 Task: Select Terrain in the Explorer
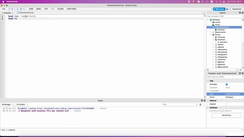(217, 25)
